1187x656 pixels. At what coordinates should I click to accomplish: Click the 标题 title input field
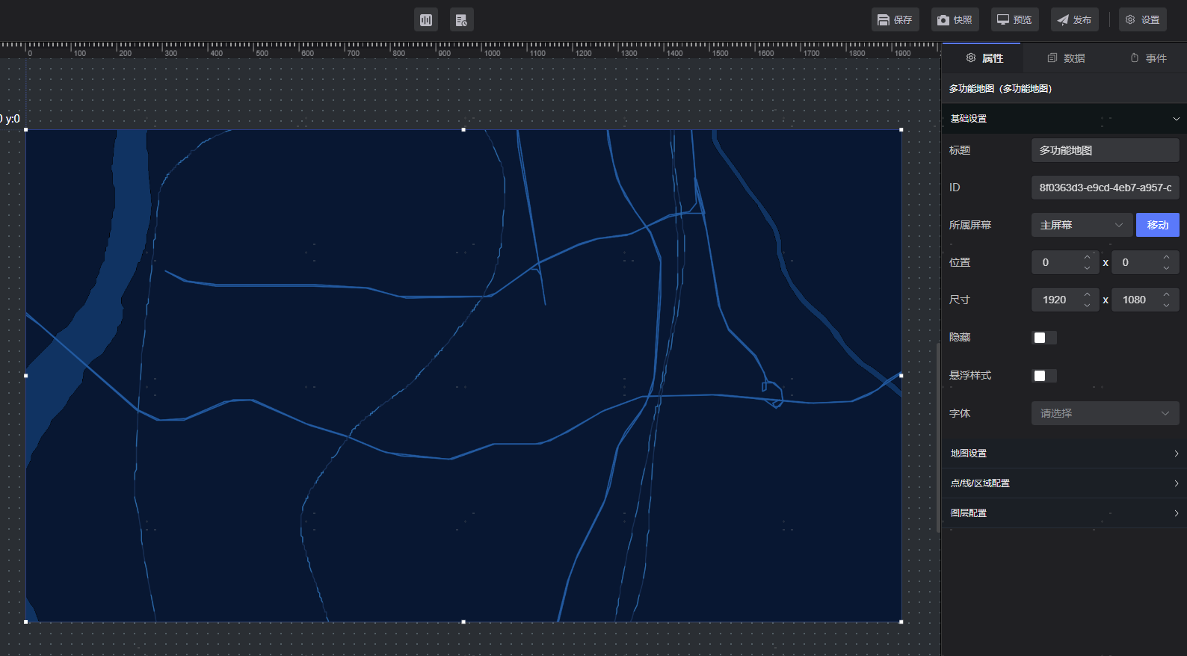click(1104, 150)
